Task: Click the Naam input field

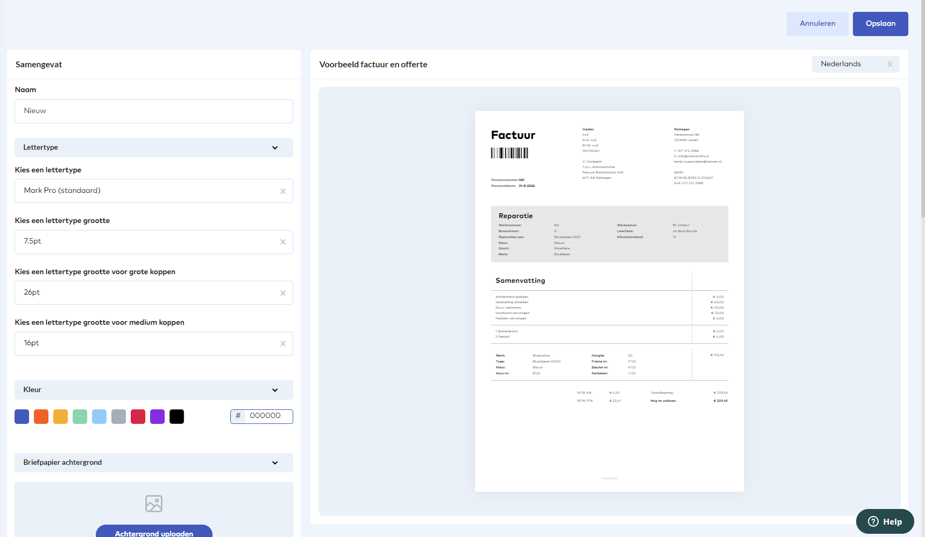Action: (x=154, y=111)
